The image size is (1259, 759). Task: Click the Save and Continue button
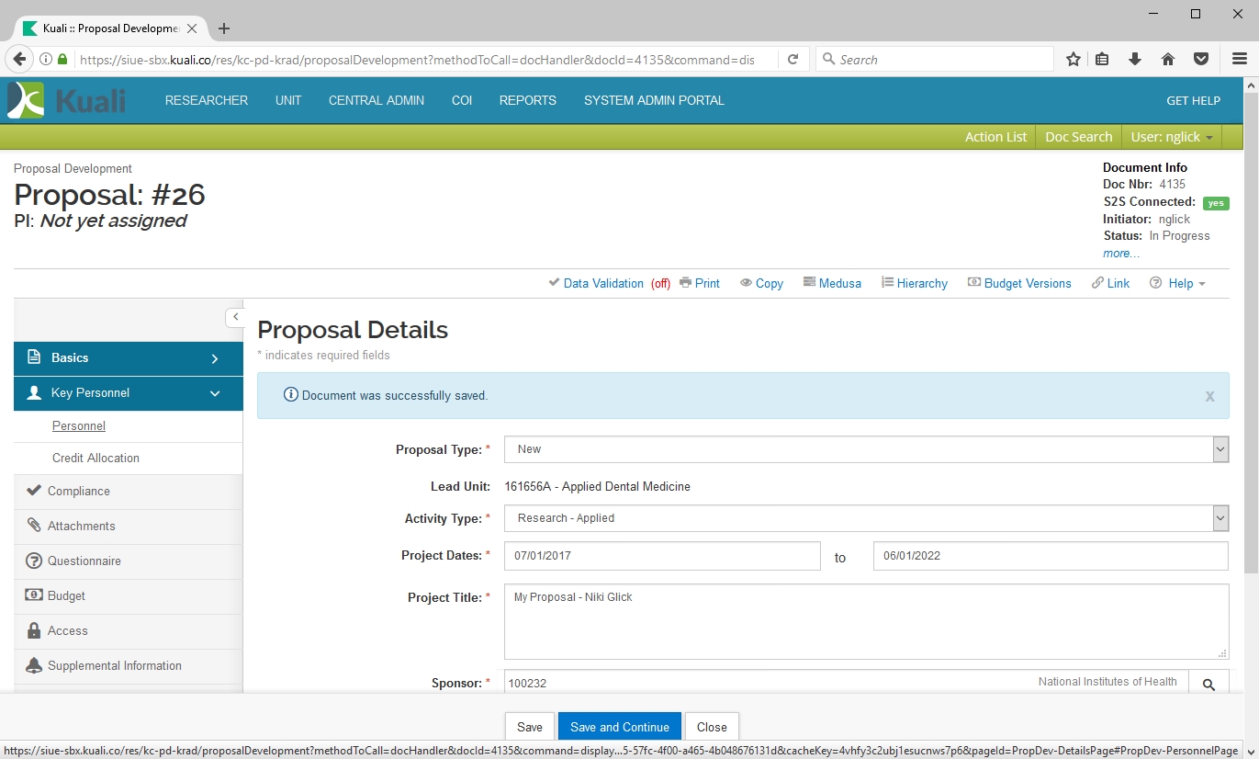620,727
